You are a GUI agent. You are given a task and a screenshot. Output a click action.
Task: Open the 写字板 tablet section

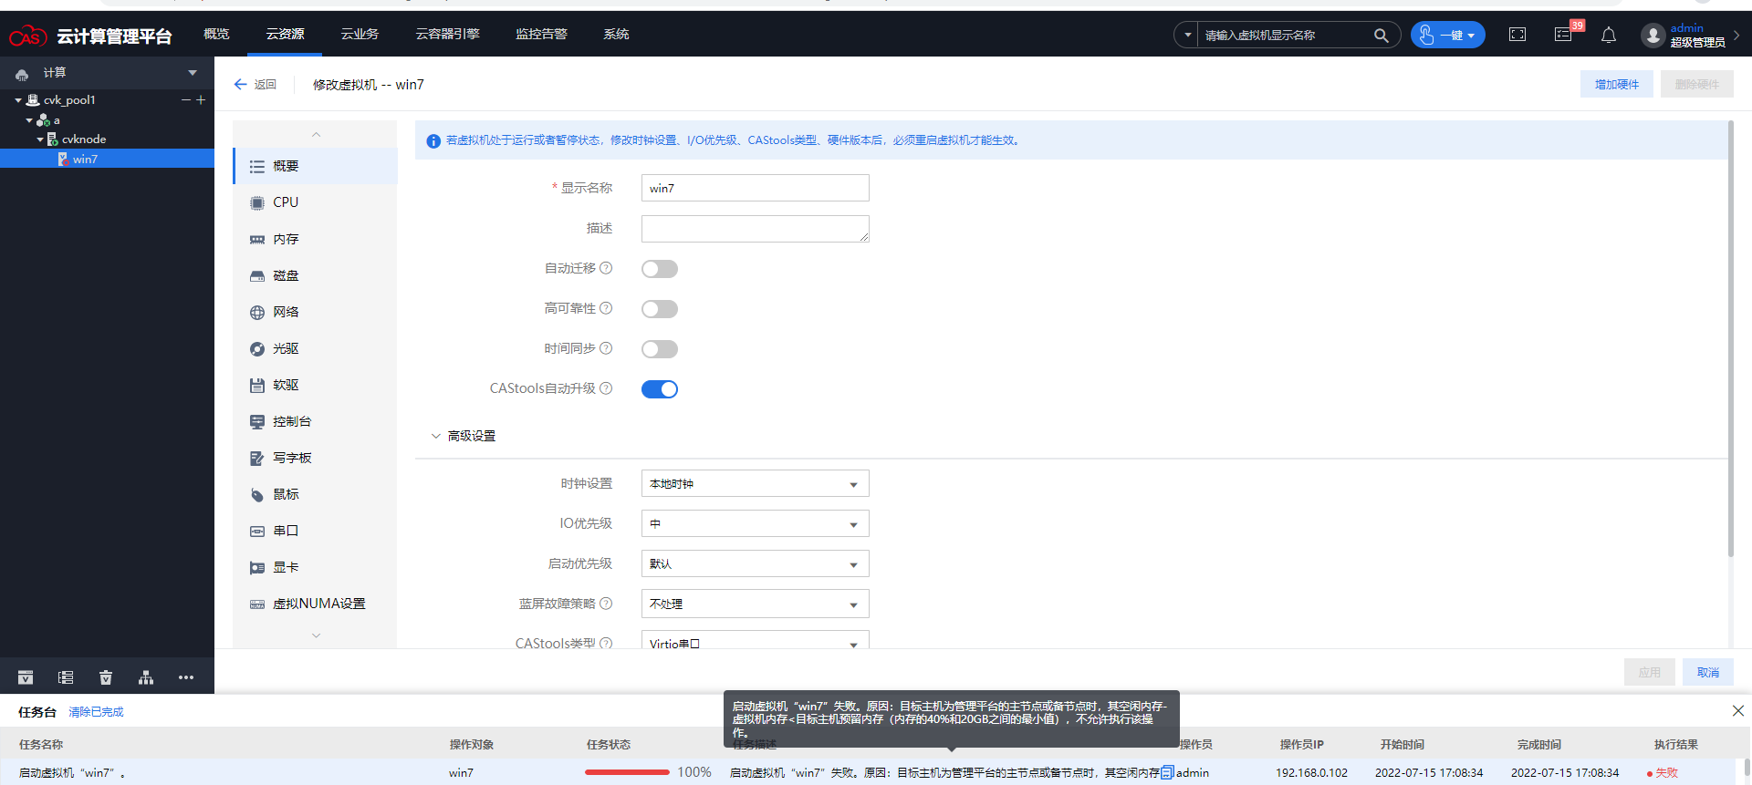316,458
